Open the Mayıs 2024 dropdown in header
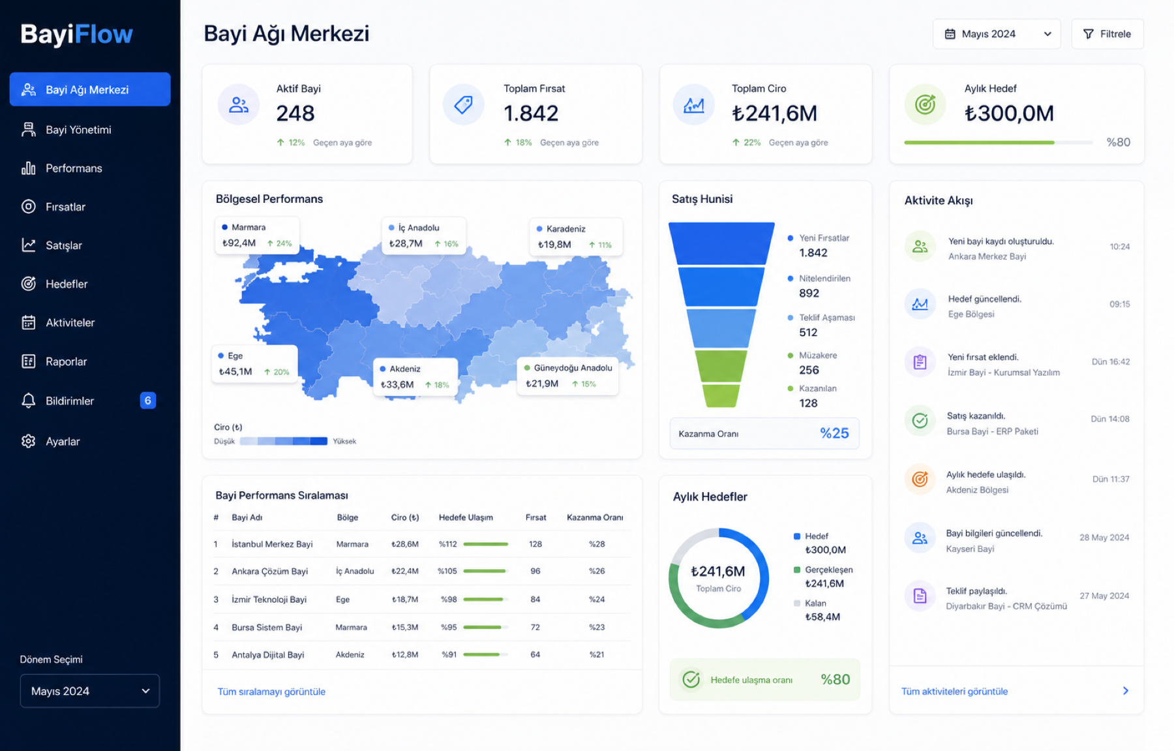This screenshot has width=1174, height=751. click(997, 34)
